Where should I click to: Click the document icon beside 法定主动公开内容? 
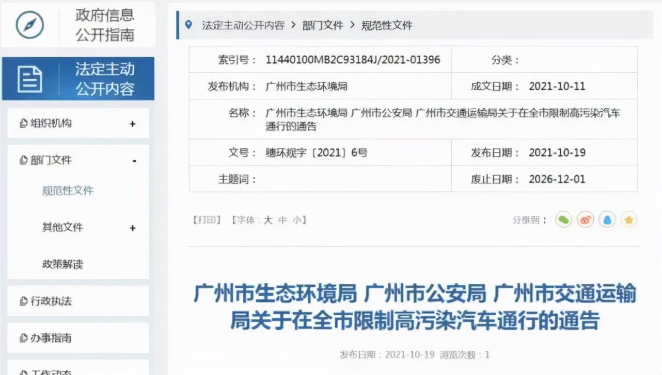pyautogui.click(x=30, y=80)
